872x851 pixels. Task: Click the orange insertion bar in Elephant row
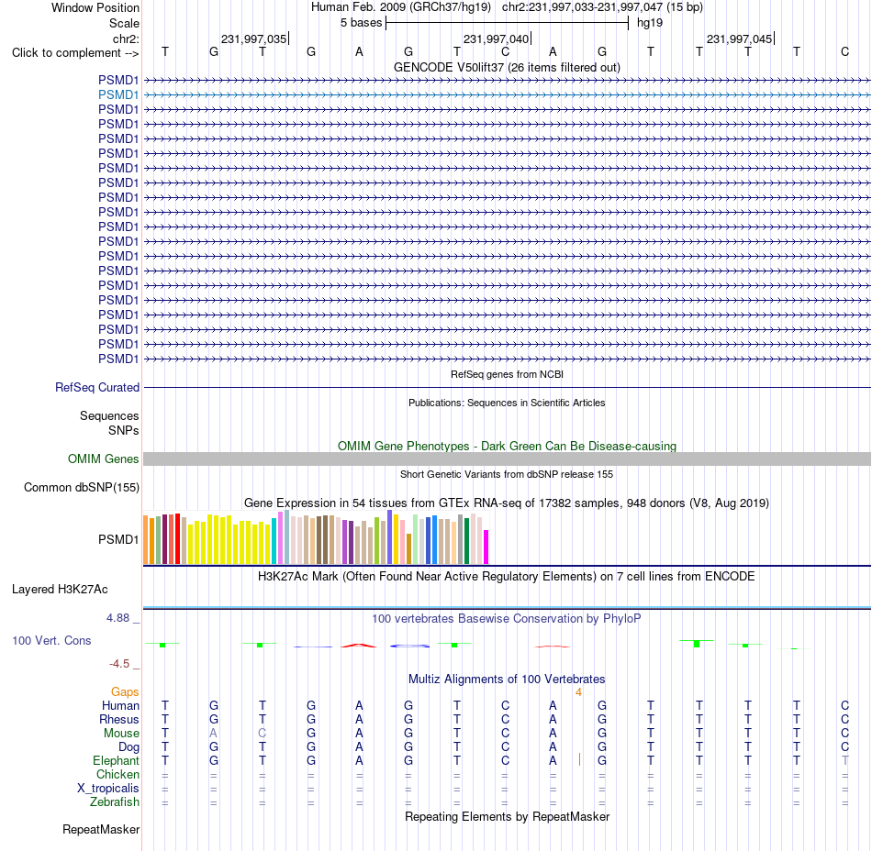[579, 759]
